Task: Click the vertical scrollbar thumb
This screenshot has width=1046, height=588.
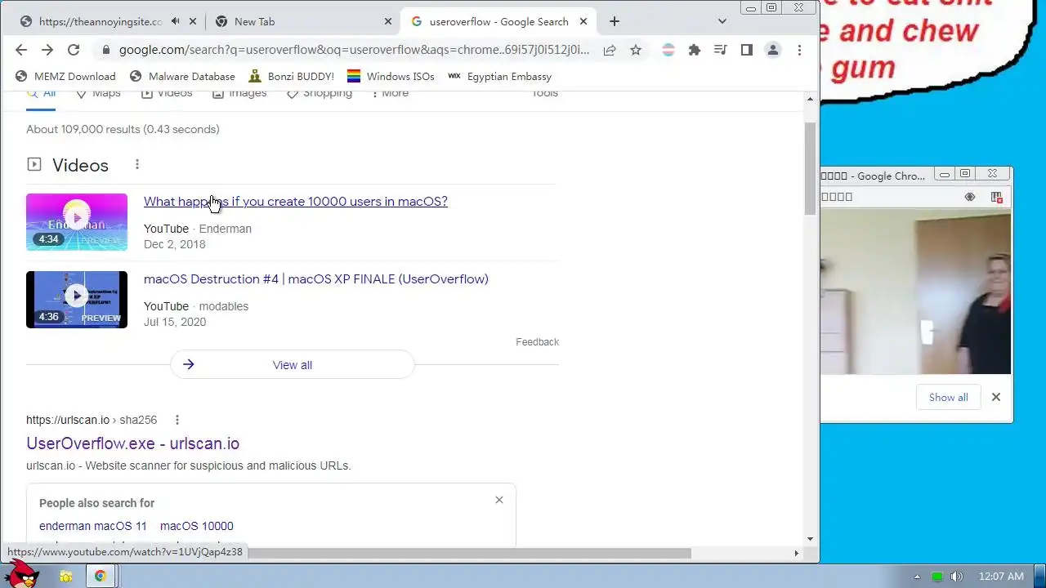Action: click(811, 169)
